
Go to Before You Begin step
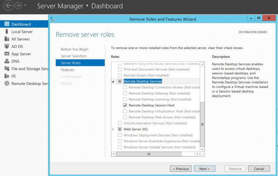pos(75,49)
